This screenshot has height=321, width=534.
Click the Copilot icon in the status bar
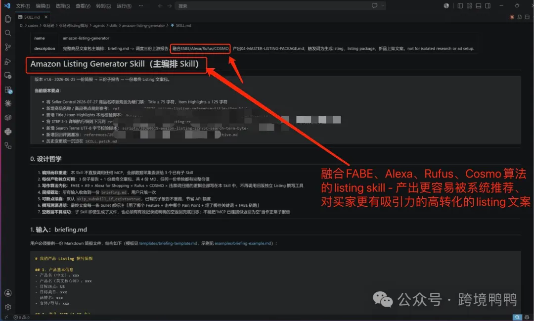[527, 317]
